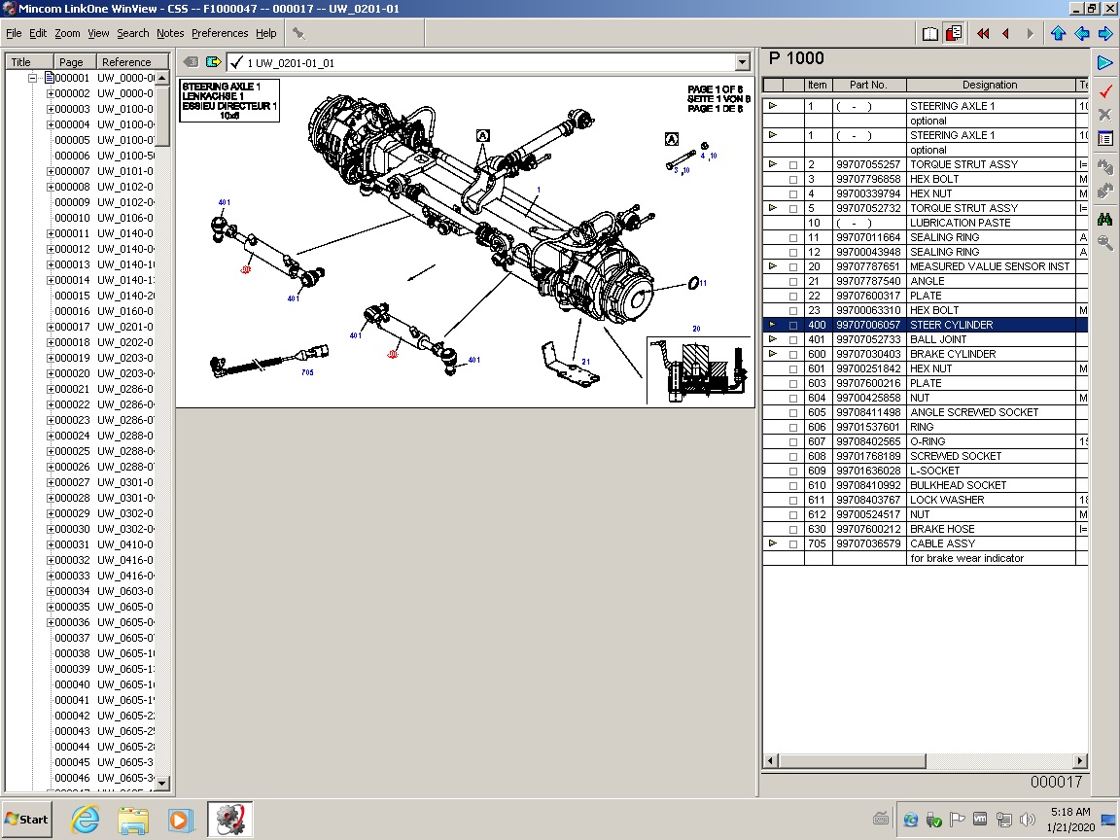Expand tree node 000007

(50, 171)
